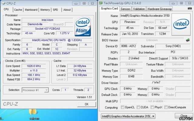Click OK in the CPU-Z window
The width and height of the screenshot is (194, 121).
point(87,104)
